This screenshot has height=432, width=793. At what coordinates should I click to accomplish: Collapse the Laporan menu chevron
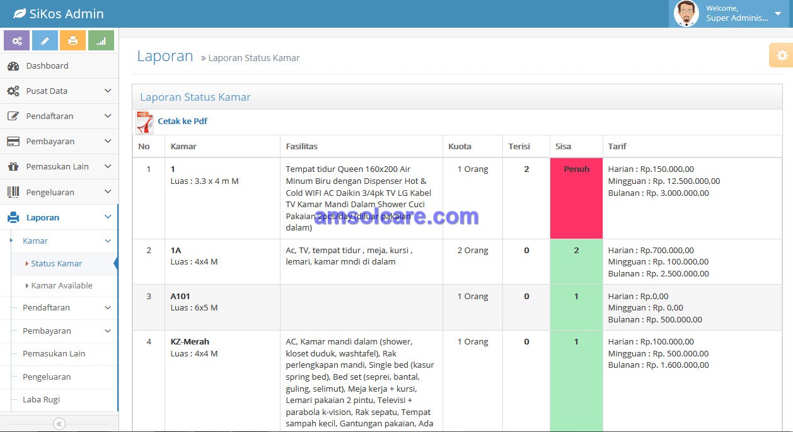(x=108, y=217)
